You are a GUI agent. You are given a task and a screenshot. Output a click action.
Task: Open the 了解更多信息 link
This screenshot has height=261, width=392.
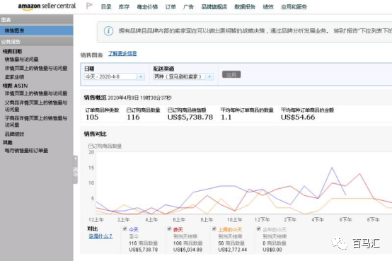pos(122,54)
